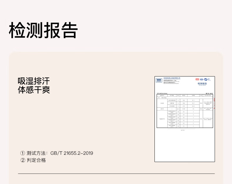Image resolution: width=232 pixels, height=184 pixels.
Task: Click the company name beside the TTTS logo
Action: click(172, 78)
